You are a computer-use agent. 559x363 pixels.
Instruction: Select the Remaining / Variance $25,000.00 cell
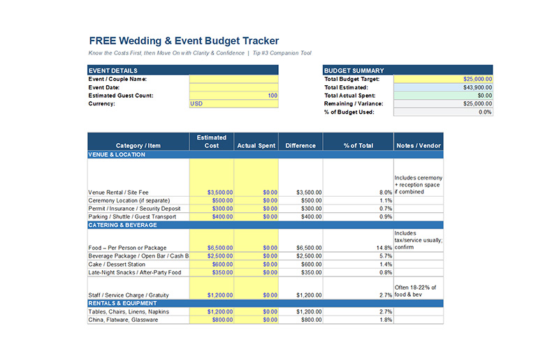pyautogui.click(x=443, y=103)
